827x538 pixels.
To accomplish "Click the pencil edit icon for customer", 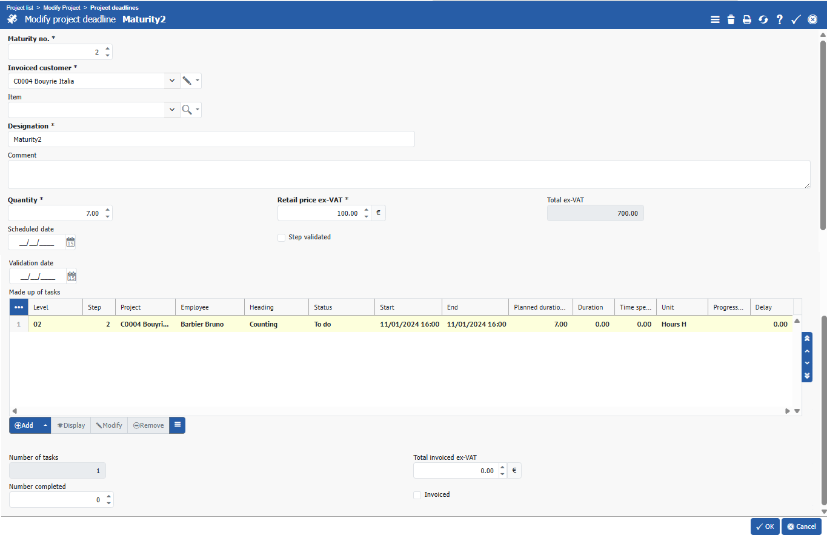I will click(187, 81).
